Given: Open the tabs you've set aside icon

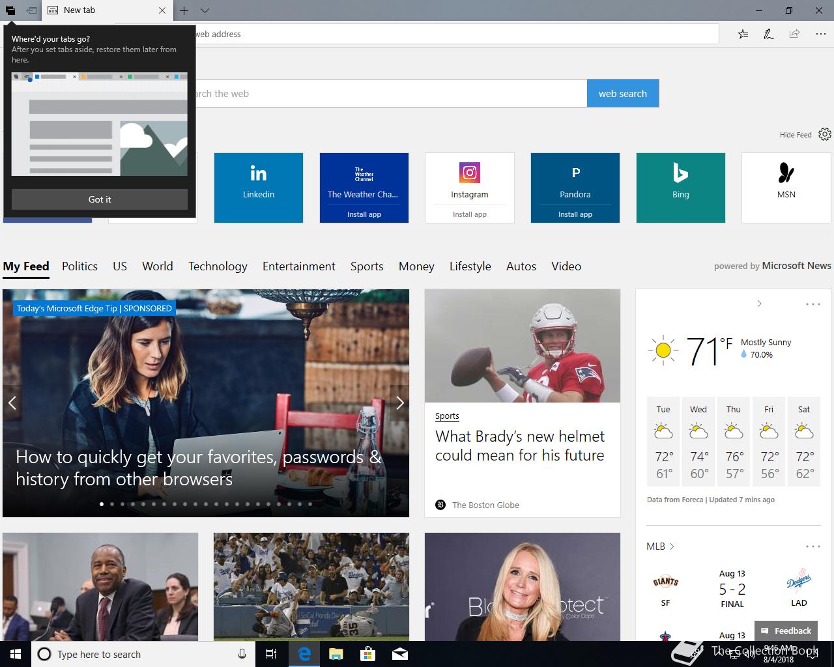Looking at the screenshot, I should [10, 10].
